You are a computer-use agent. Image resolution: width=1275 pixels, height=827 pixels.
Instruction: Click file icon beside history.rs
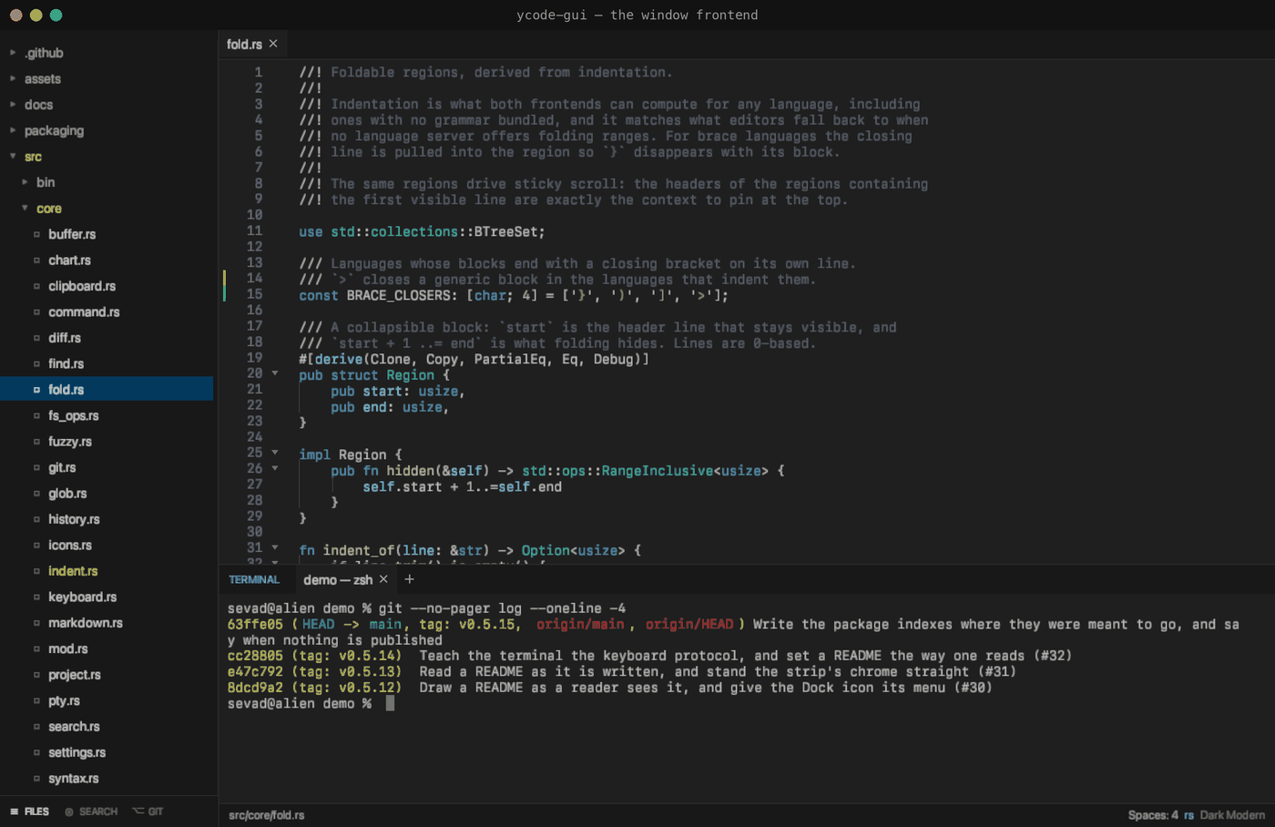(x=37, y=520)
